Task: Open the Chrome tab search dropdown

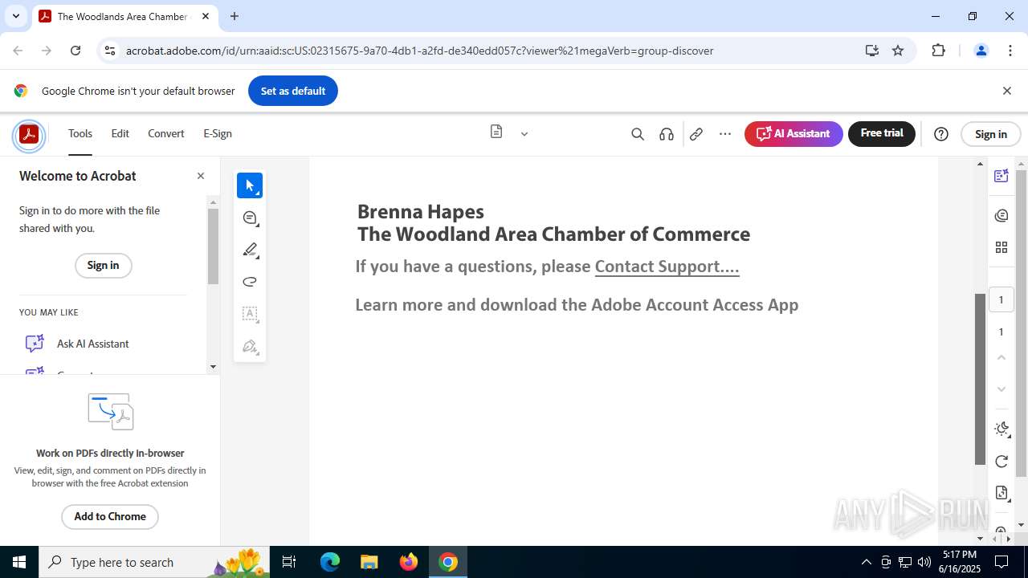Action: coord(15,16)
